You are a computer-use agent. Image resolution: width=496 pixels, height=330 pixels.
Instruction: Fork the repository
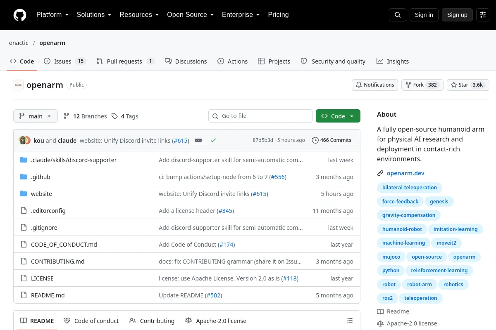click(422, 85)
